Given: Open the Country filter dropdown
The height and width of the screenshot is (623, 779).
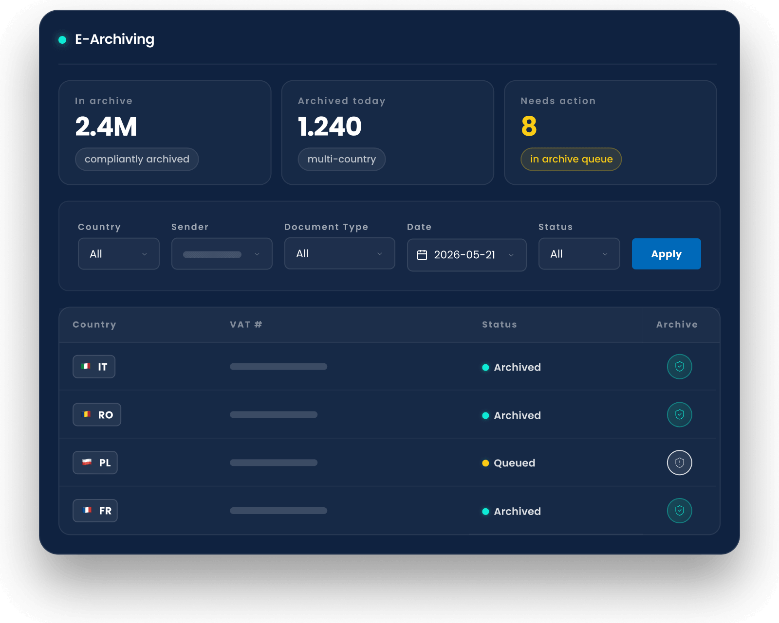Looking at the screenshot, I should click(x=119, y=254).
